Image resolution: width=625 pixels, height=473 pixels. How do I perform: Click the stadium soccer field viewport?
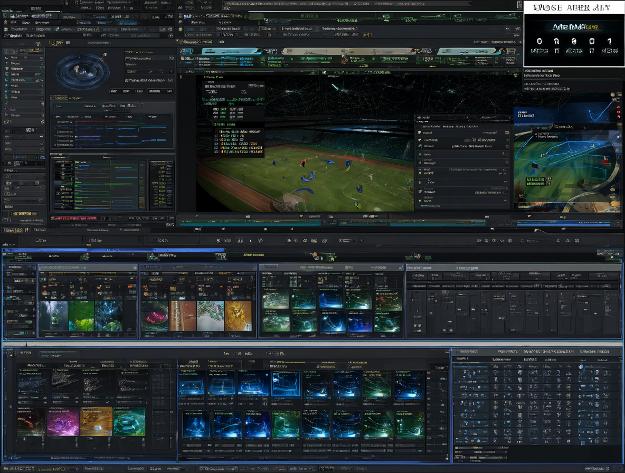[x=305, y=144]
